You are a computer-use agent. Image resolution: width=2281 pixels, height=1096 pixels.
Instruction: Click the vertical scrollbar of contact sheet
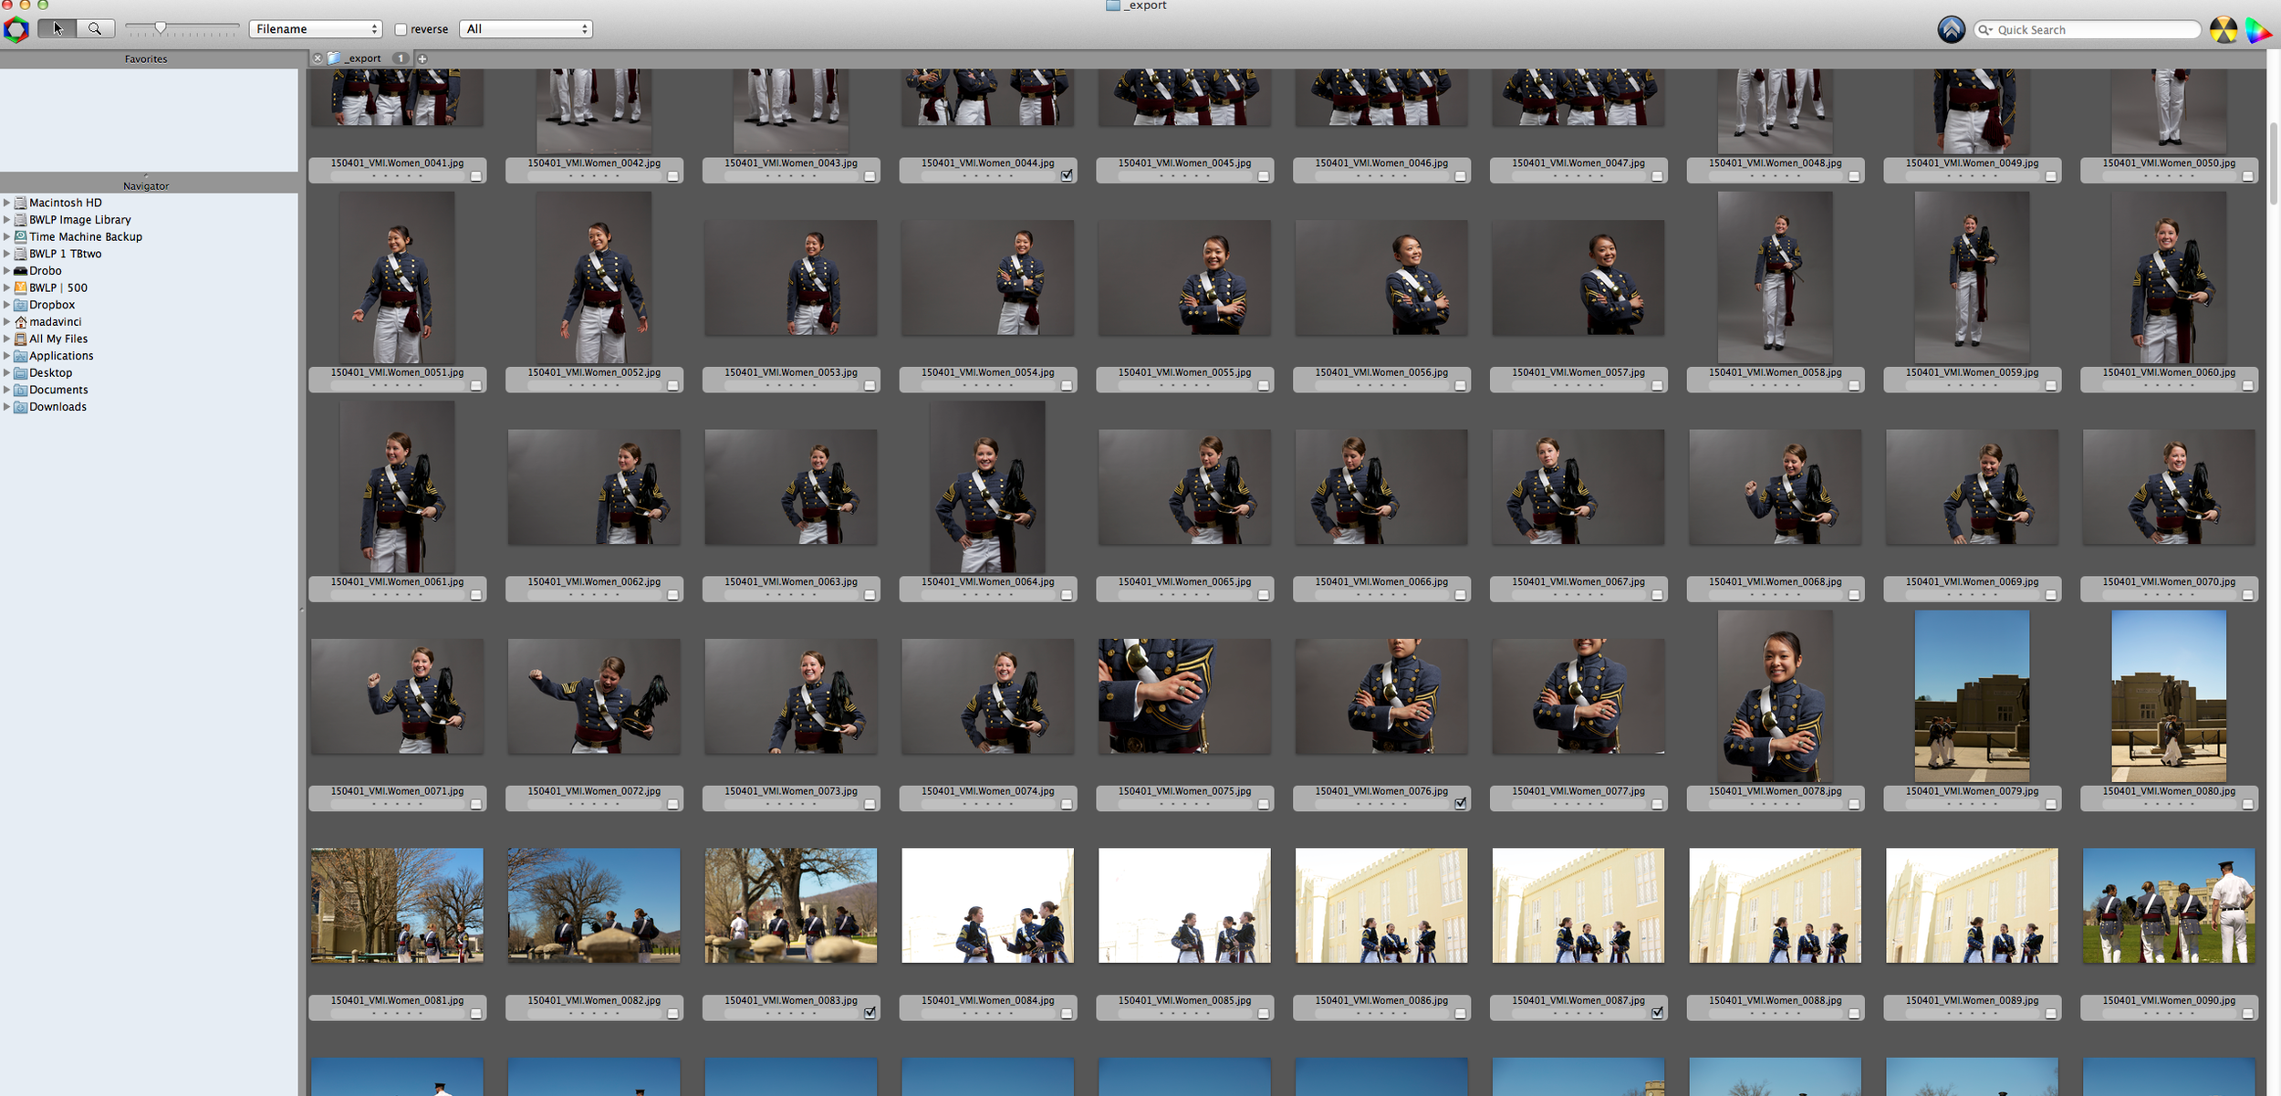(2274, 164)
